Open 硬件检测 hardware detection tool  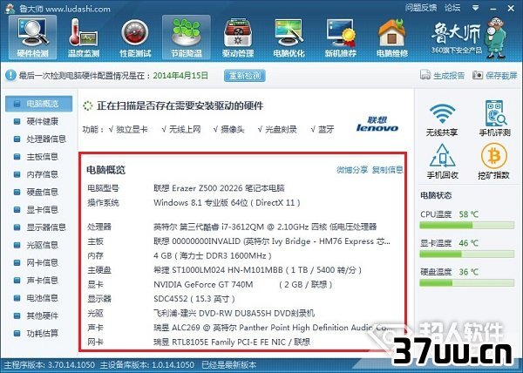[33, 37]
